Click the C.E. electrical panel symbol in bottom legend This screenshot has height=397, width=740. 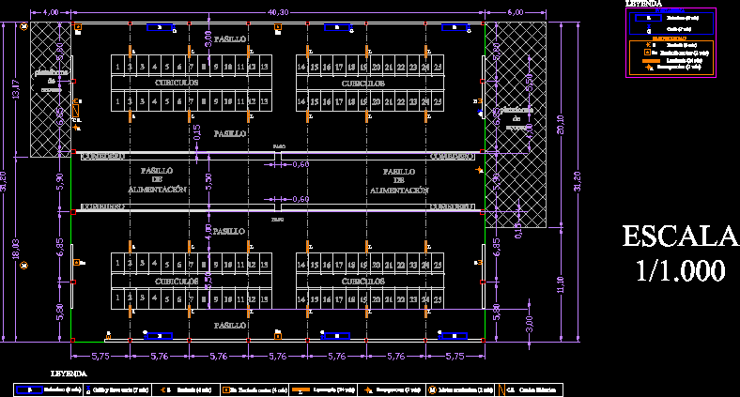[x=501, y=389]
